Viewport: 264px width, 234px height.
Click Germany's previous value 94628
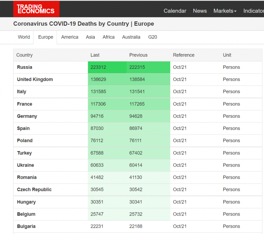(x=136, y=116)
